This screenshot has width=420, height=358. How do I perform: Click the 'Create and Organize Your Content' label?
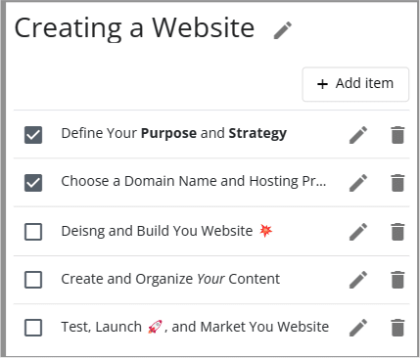tap(170, 279)
